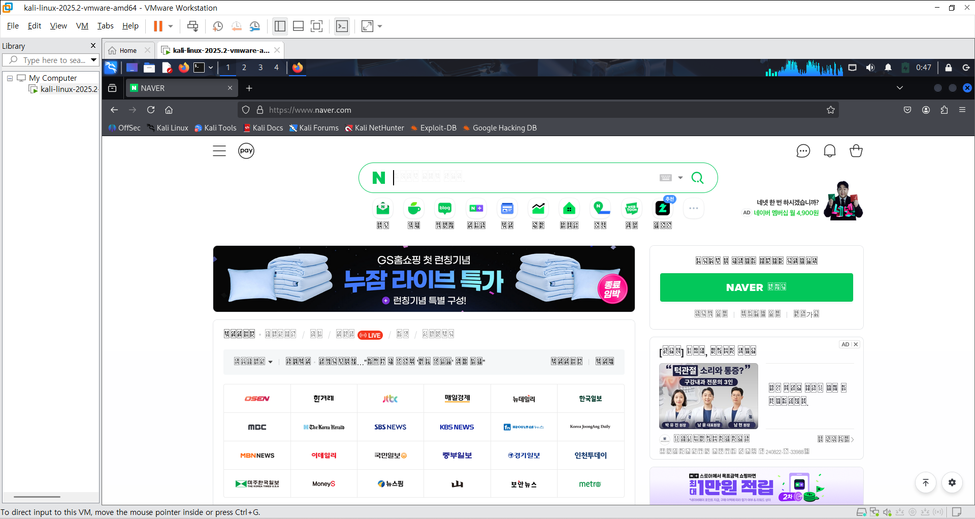Open the Kali applications menu icon
This screenshot has height=519, width=975.
(111, 67)
